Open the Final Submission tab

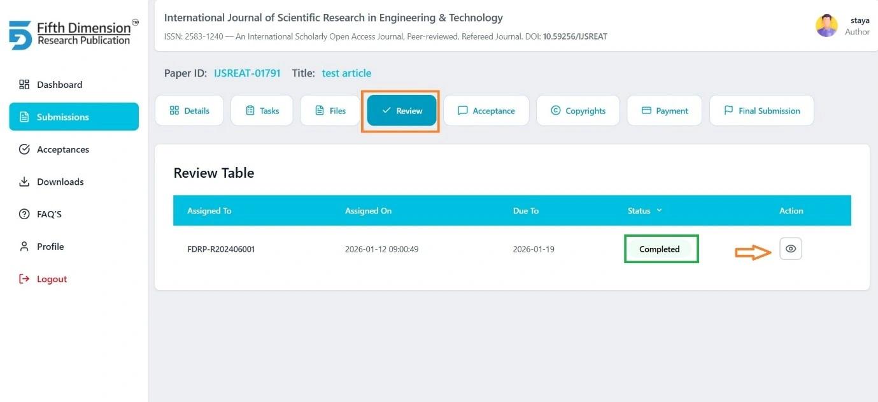pos(761,110)
